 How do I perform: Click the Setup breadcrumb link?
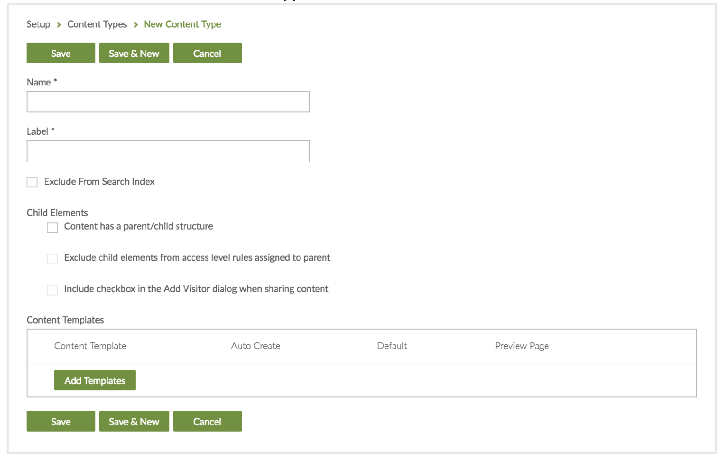(38, 24)
